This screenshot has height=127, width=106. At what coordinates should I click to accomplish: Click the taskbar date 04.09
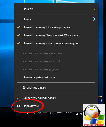coord(79,114)
